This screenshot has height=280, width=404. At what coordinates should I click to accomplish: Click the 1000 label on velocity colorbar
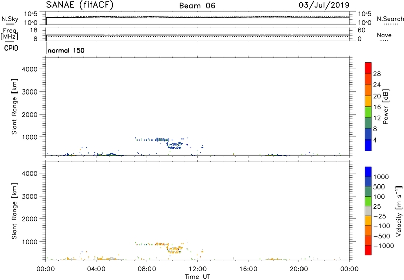(381, 177)
